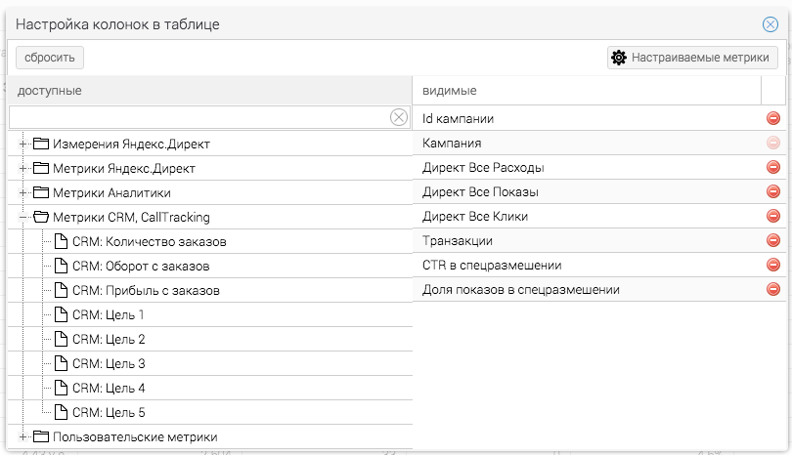Viewport: 792px width, 455px height.
Task: Remove Доля показов в спецразмещении column
Action: (772, 289)
